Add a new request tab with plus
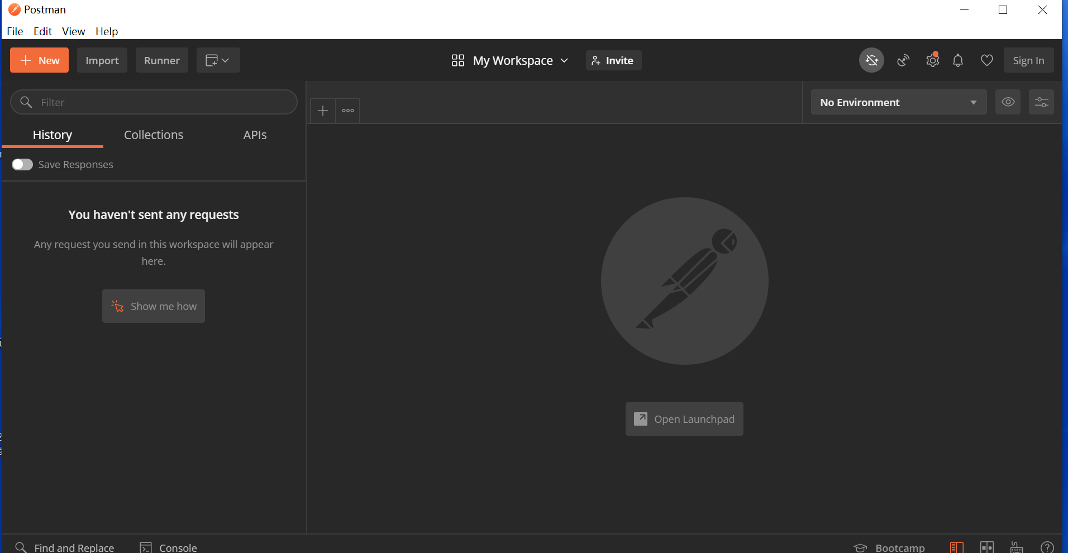Image resolution: width=1068 pixels, height=553 pixels. pyautogui.click(x=323, y=111)
